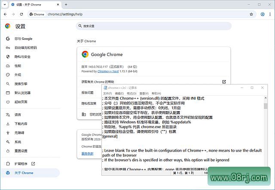Click the Notepad title bar file icon

point(105,87)
